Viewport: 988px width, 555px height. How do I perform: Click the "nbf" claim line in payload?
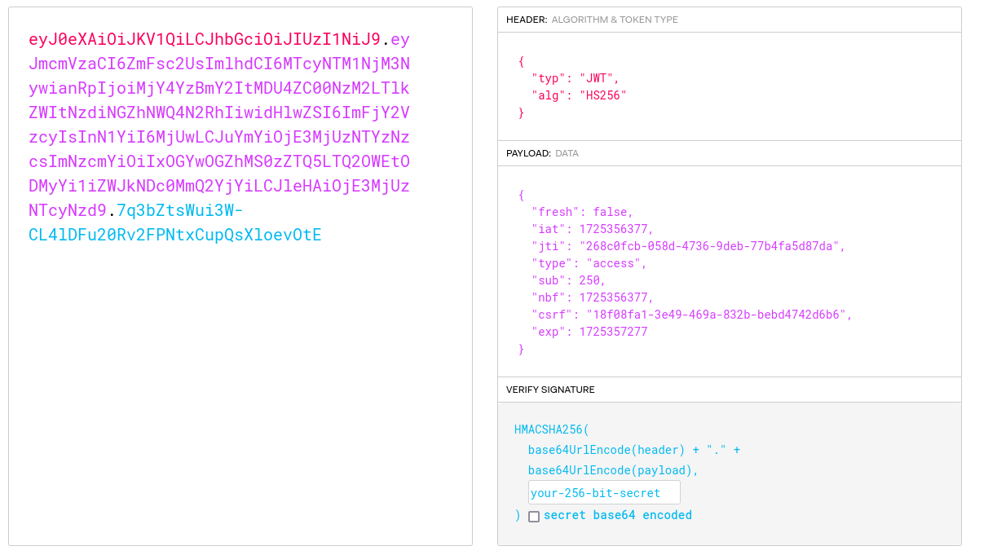click(x=592, y=297)
